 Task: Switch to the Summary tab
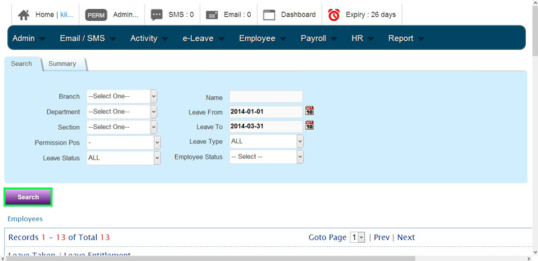pyautogui.click(x=63, y=64)
